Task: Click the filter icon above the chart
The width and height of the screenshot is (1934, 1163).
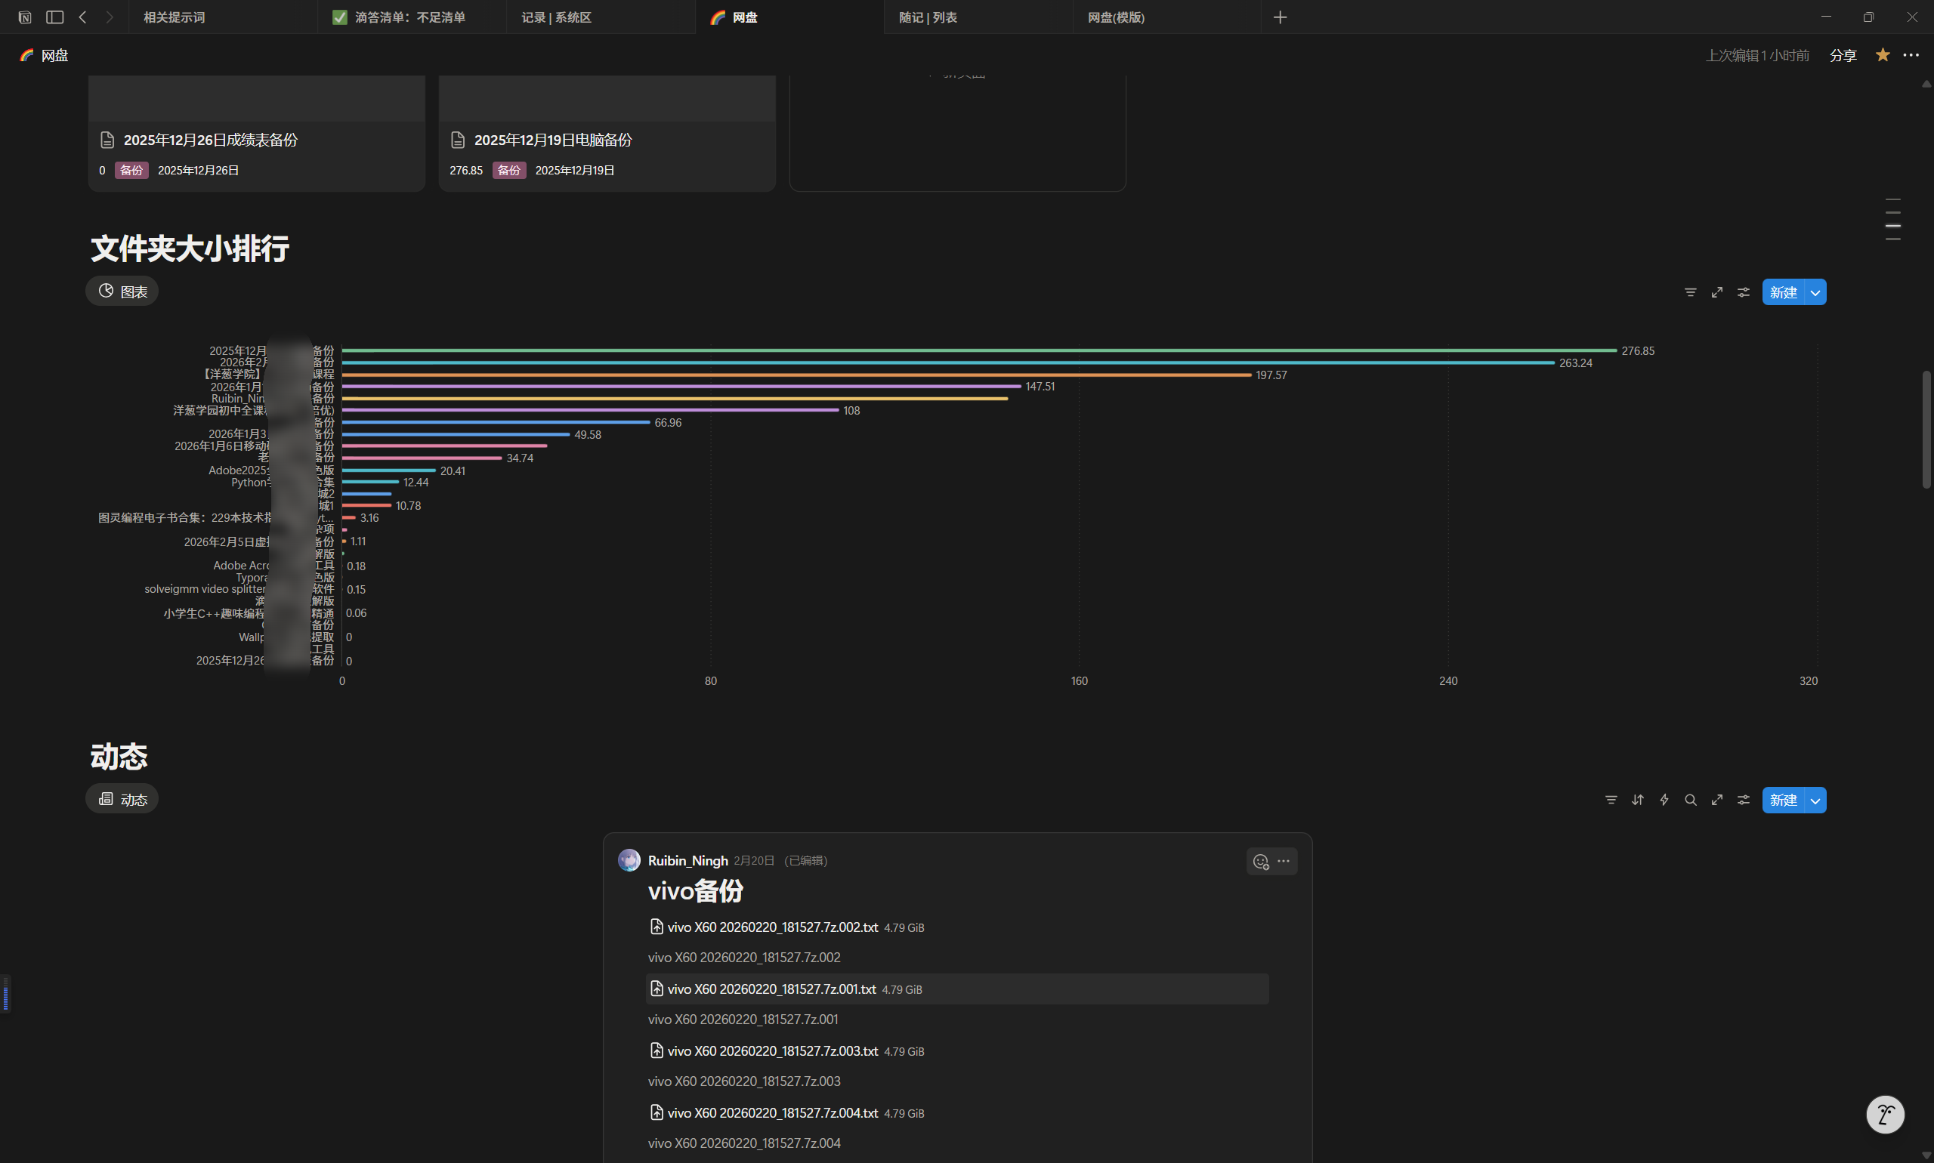Action: click(1690, 292)
